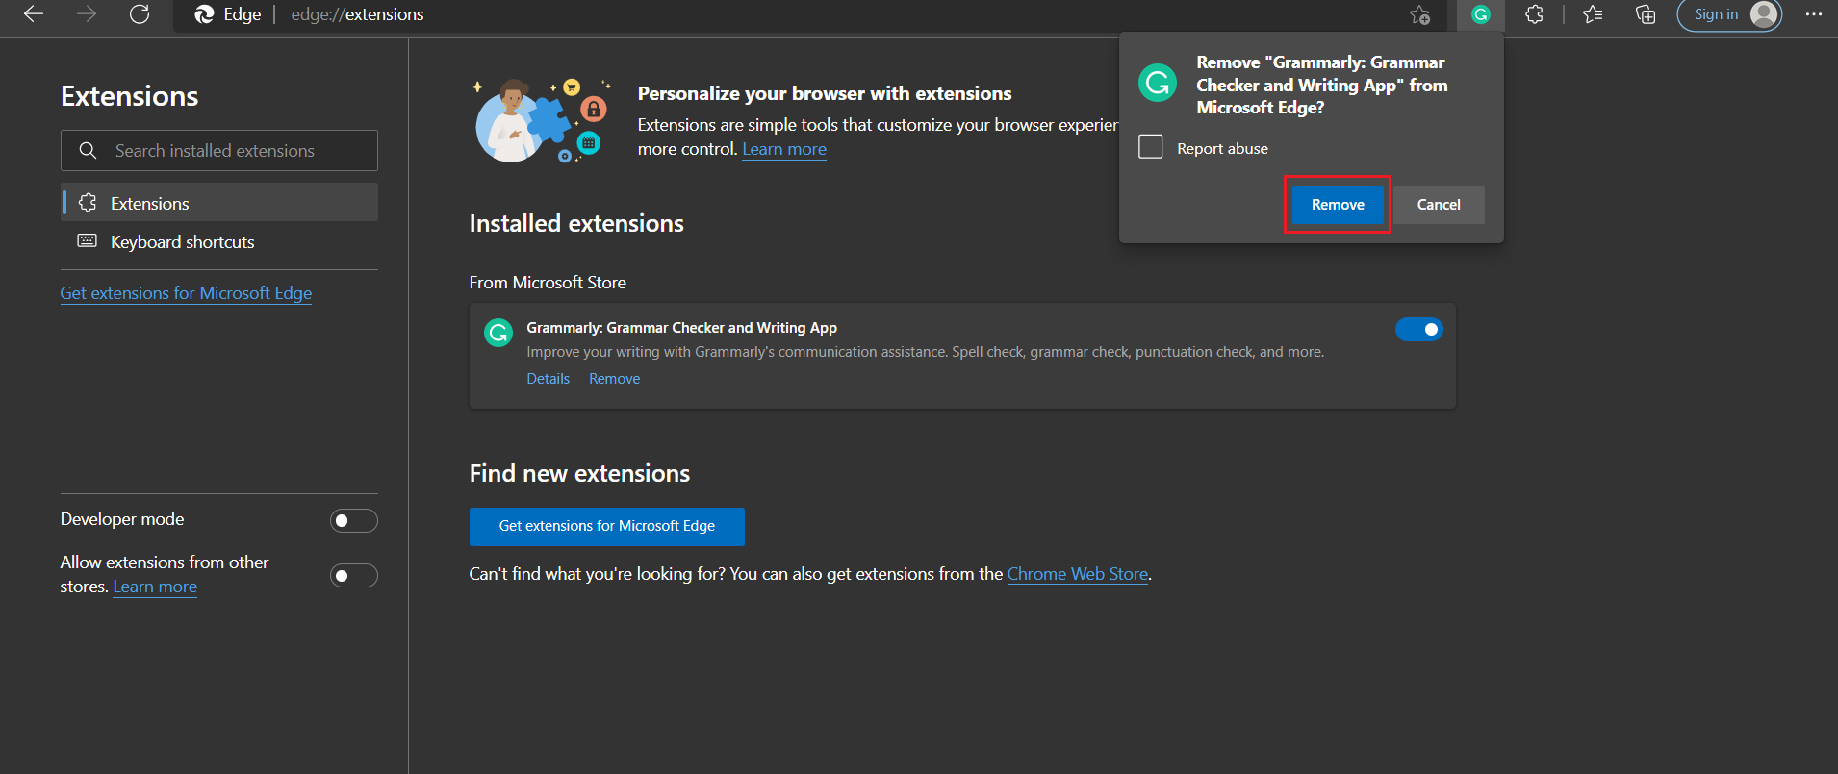The width and height of the screenshot is (1838, 774).
Task: Open Grammarly Details link
Action: 548,379
